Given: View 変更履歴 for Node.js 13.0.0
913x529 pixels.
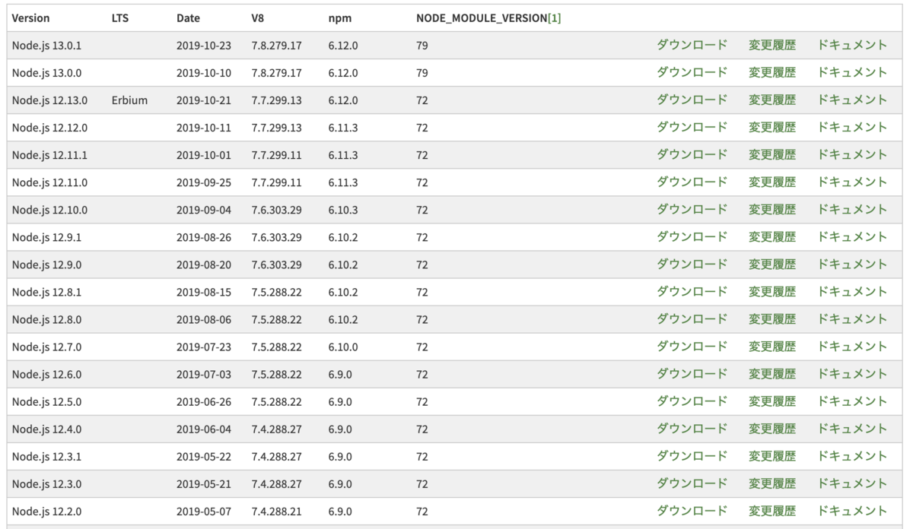Looking at the screenshot, I should click(x=772, y=72).
